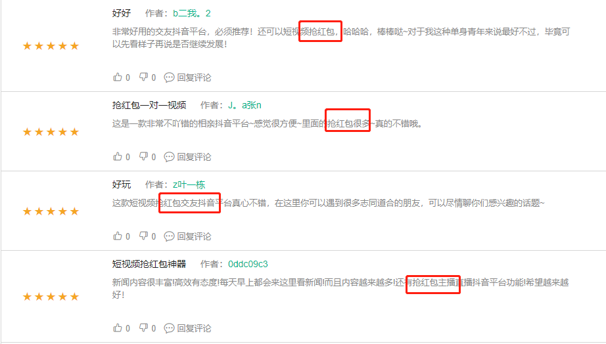Dislike the 抢红包一对一视频 review
Screen dimensions: 606x344
tap(143, 156)
